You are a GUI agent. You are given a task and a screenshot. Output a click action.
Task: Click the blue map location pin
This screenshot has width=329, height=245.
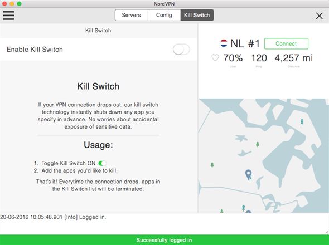point(249,175)
